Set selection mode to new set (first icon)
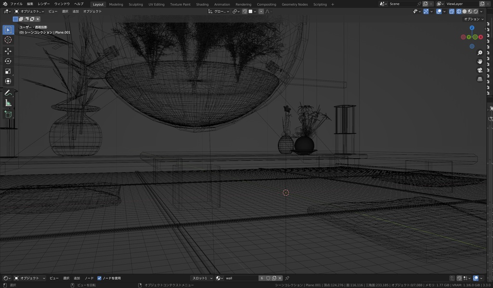This screenshot has height=288, width=493. (x=15, y=19)
